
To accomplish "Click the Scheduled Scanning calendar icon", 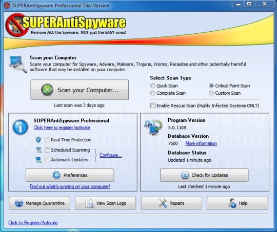I will click(x=38, y=150).
